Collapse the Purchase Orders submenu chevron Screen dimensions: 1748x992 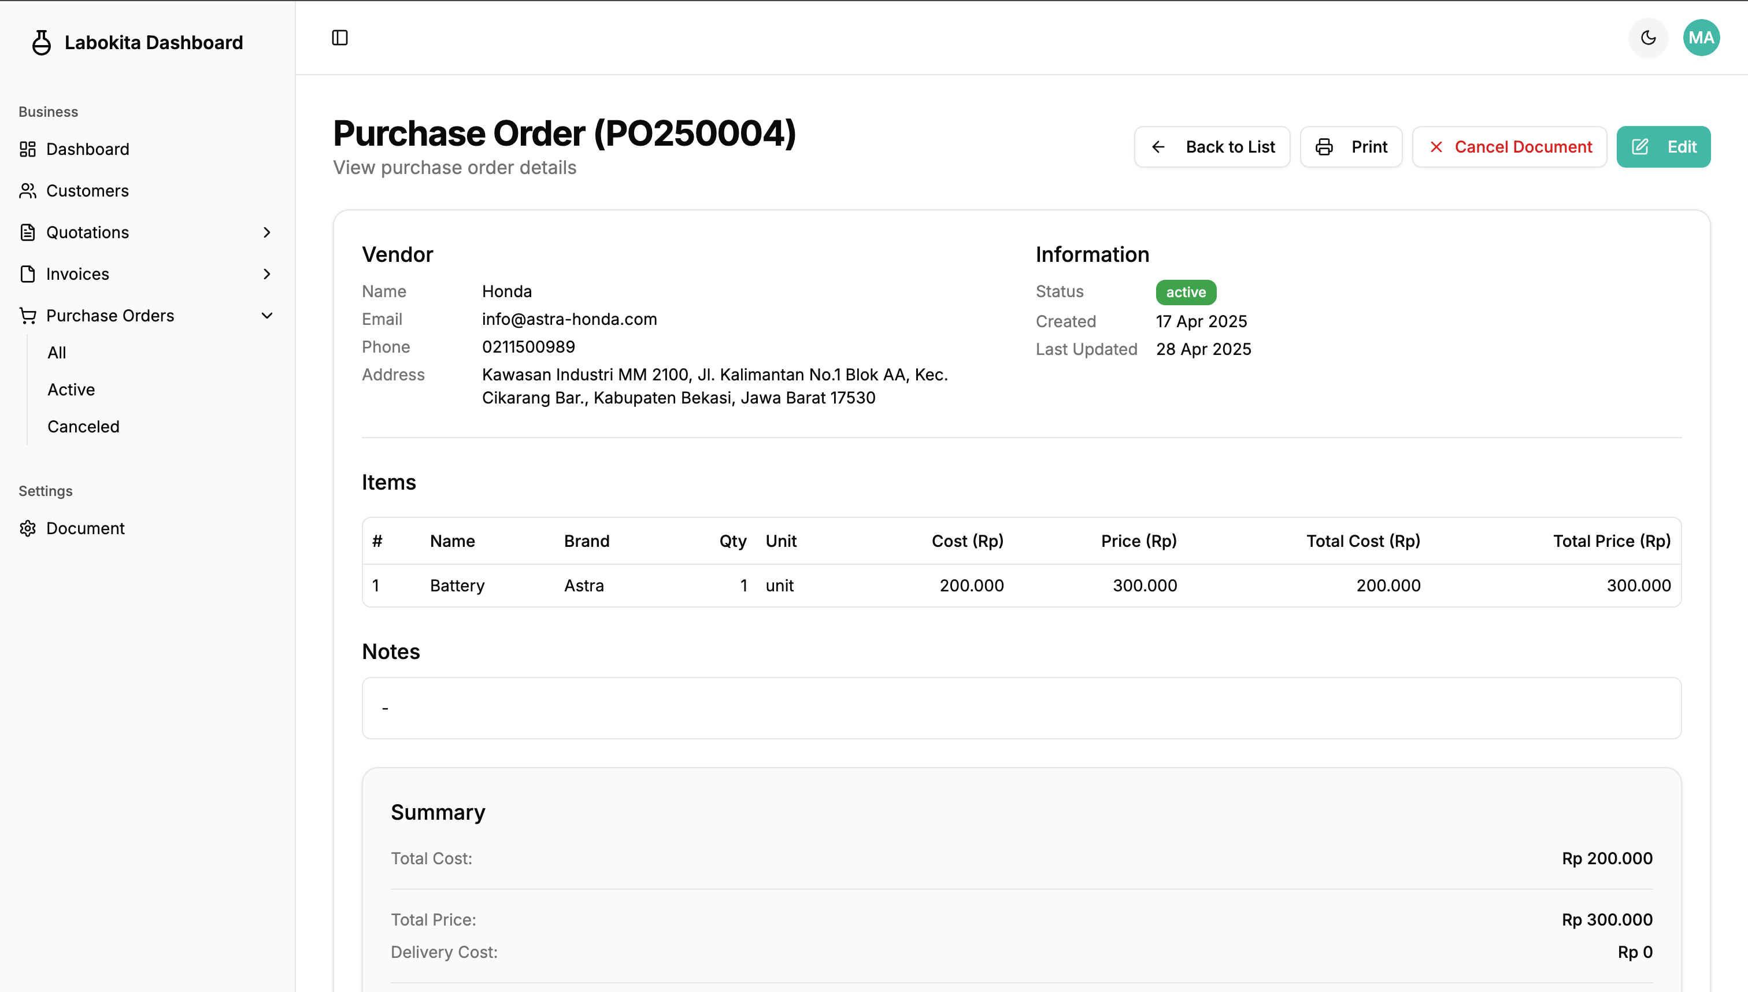[x=266, y=316]
